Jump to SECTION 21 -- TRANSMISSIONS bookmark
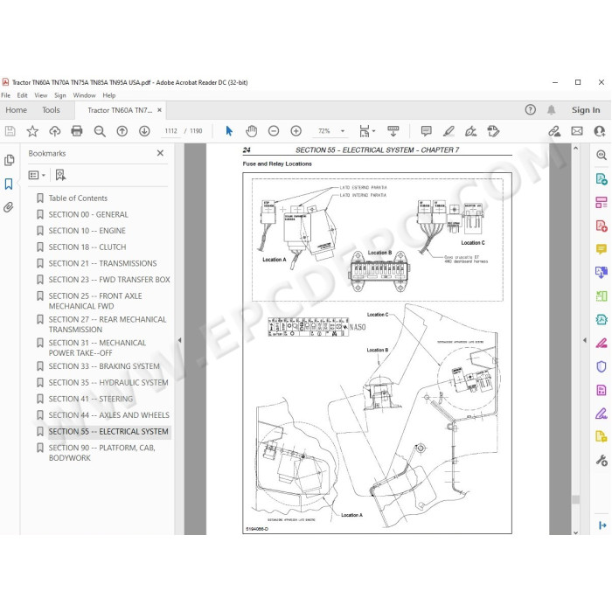This screenshot has height=612, width=612. click(x=102, y=263)
